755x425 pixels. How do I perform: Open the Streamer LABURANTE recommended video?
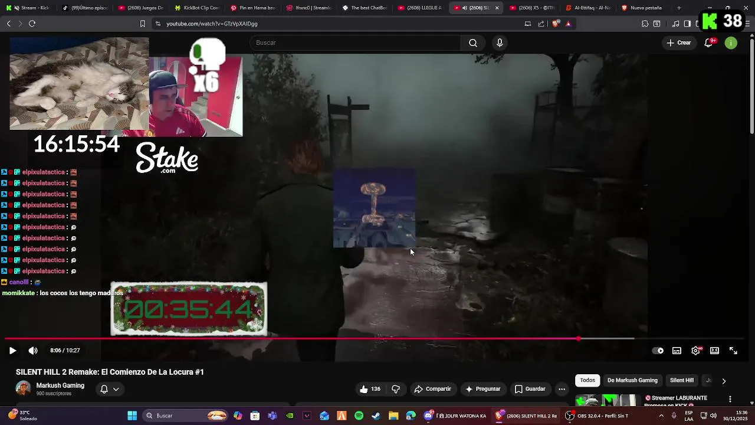point(675,400)
